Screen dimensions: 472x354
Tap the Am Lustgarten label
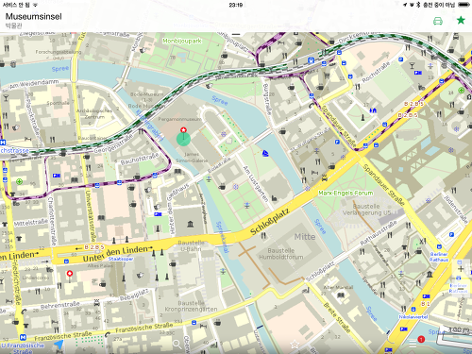pyautogui.click(x=256, y=184)
